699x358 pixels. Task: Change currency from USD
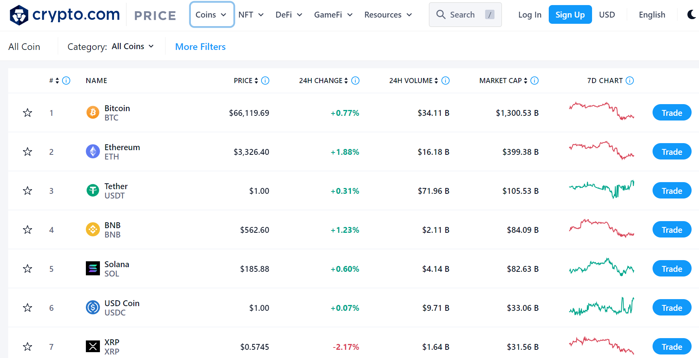pyautogui.click(x=607, y=14)
